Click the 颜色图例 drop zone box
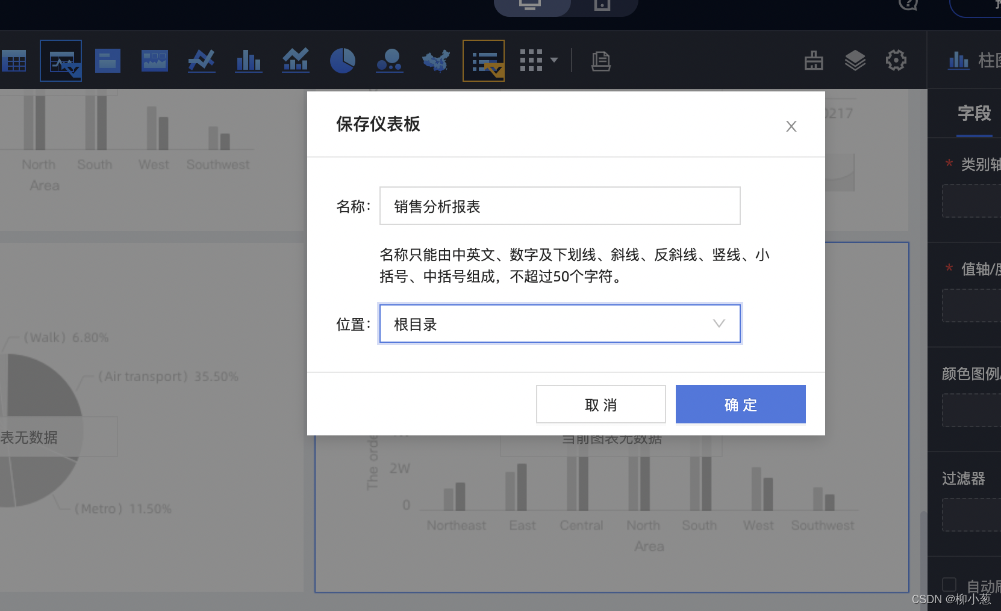The height and width of the screenshot is (611, 1001). [x=971, y=410]
